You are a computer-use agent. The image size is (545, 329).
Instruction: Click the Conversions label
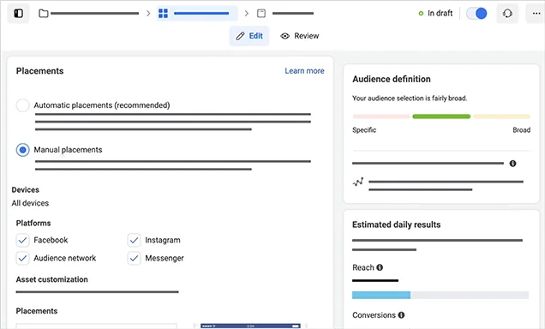pyautogui.click(x=374, y=315)
